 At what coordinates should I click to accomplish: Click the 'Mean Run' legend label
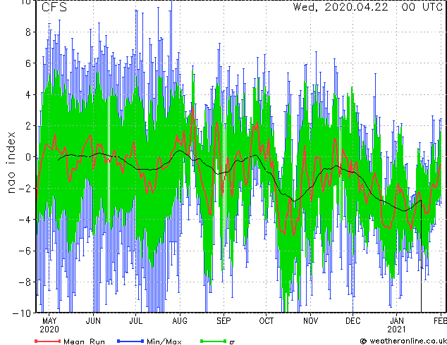pos(84,341)
